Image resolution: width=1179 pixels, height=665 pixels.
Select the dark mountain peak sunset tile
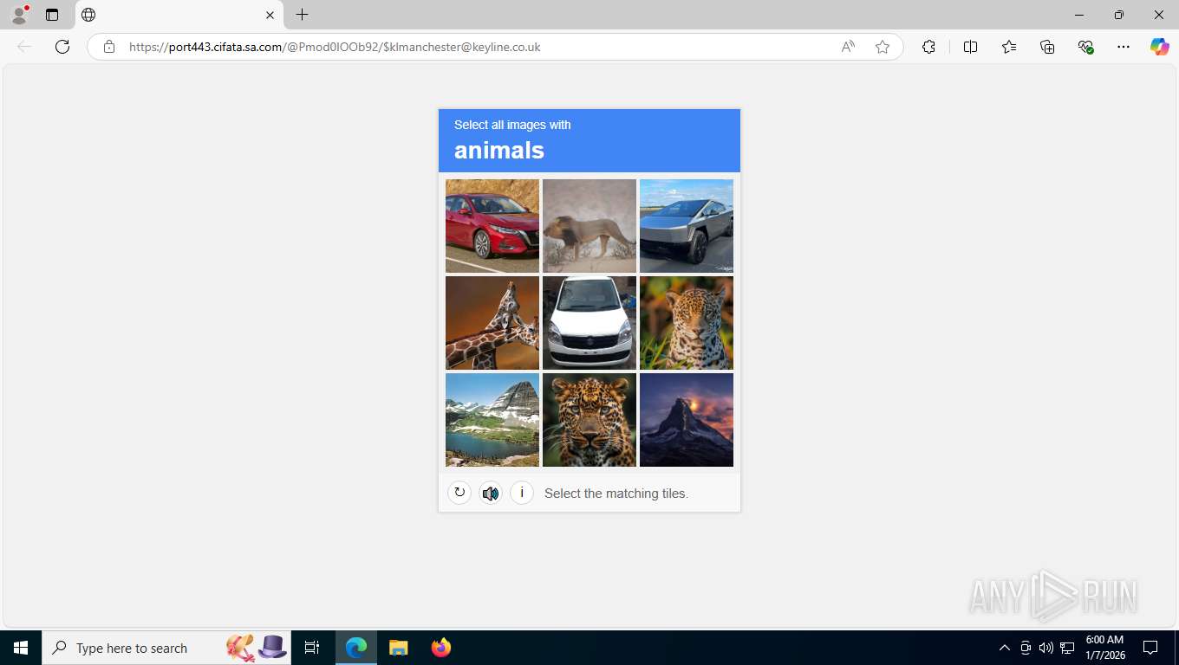coord(687,420)
